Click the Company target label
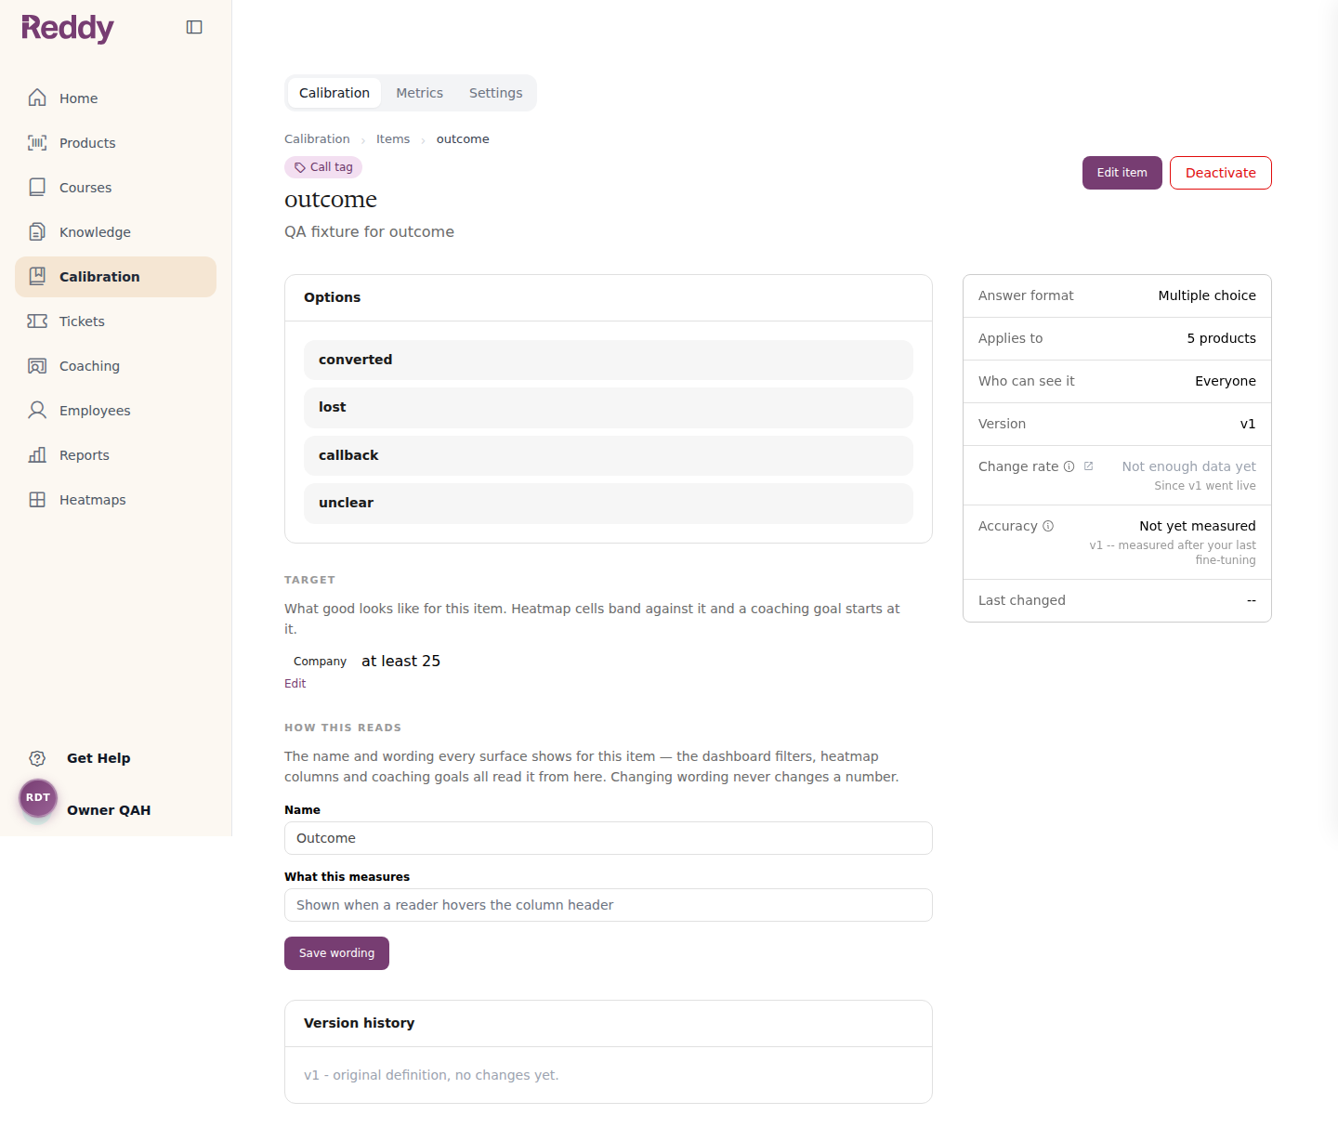This screenshot has height=1141, width=1338. tap(320, 662)
